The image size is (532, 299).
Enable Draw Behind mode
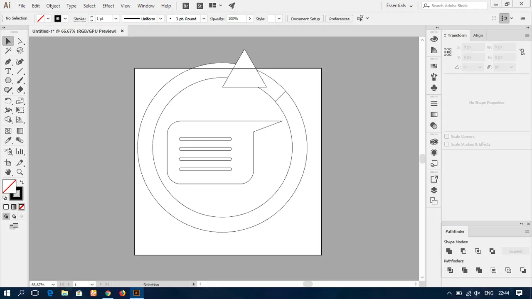coord(14,216)
